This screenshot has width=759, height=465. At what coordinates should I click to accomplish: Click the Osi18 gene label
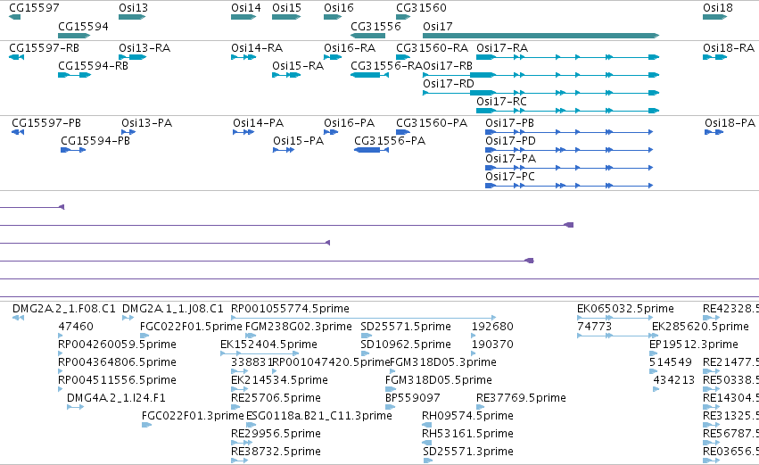point(718,8)
